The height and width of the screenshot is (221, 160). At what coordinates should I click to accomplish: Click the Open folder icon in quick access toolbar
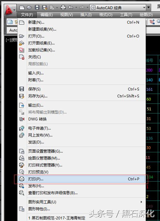pyautogui.click(x=29, y=7)
